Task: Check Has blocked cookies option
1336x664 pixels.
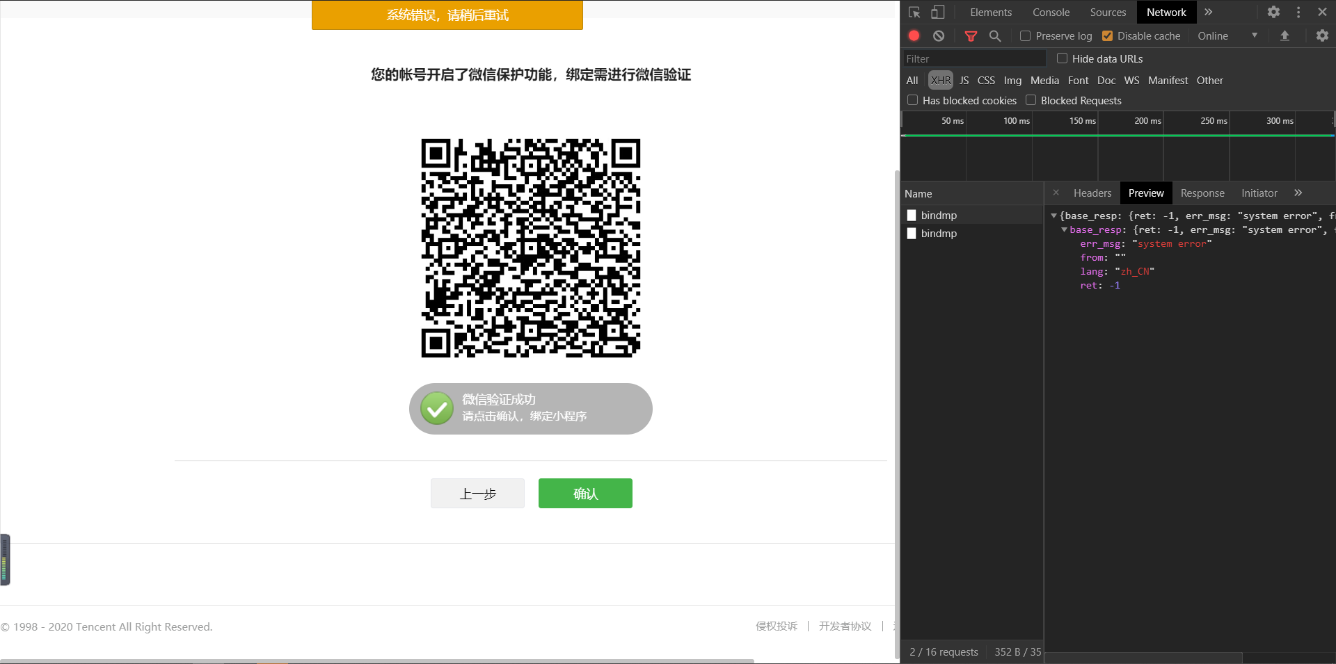Action: point(912,100)
